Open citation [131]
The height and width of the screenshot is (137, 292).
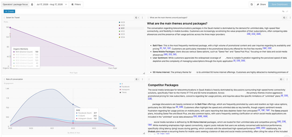[x=169, y=48]
